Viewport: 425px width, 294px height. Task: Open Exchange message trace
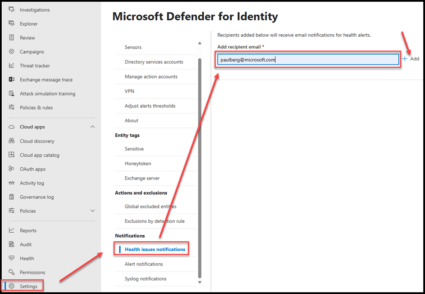tap(46, 80)
